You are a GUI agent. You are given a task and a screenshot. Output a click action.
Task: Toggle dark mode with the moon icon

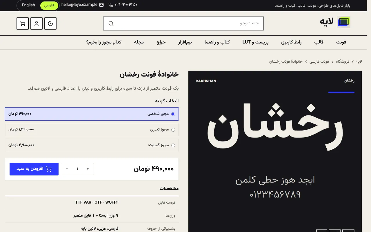(x=50, y=23)
